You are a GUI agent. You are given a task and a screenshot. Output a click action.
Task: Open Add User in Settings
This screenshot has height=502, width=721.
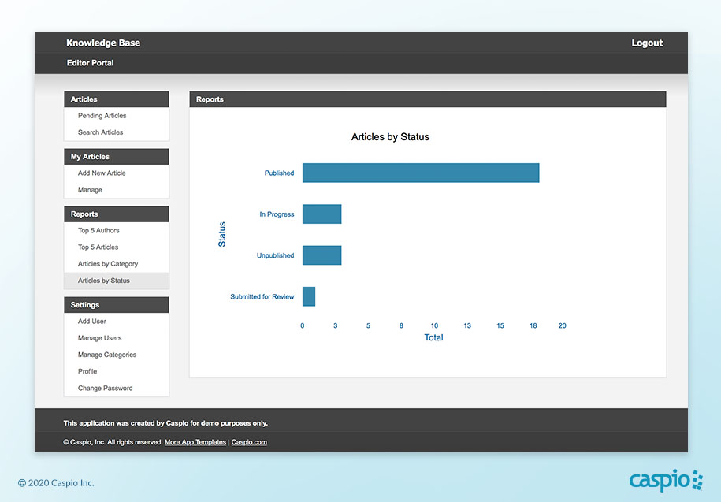92,322
